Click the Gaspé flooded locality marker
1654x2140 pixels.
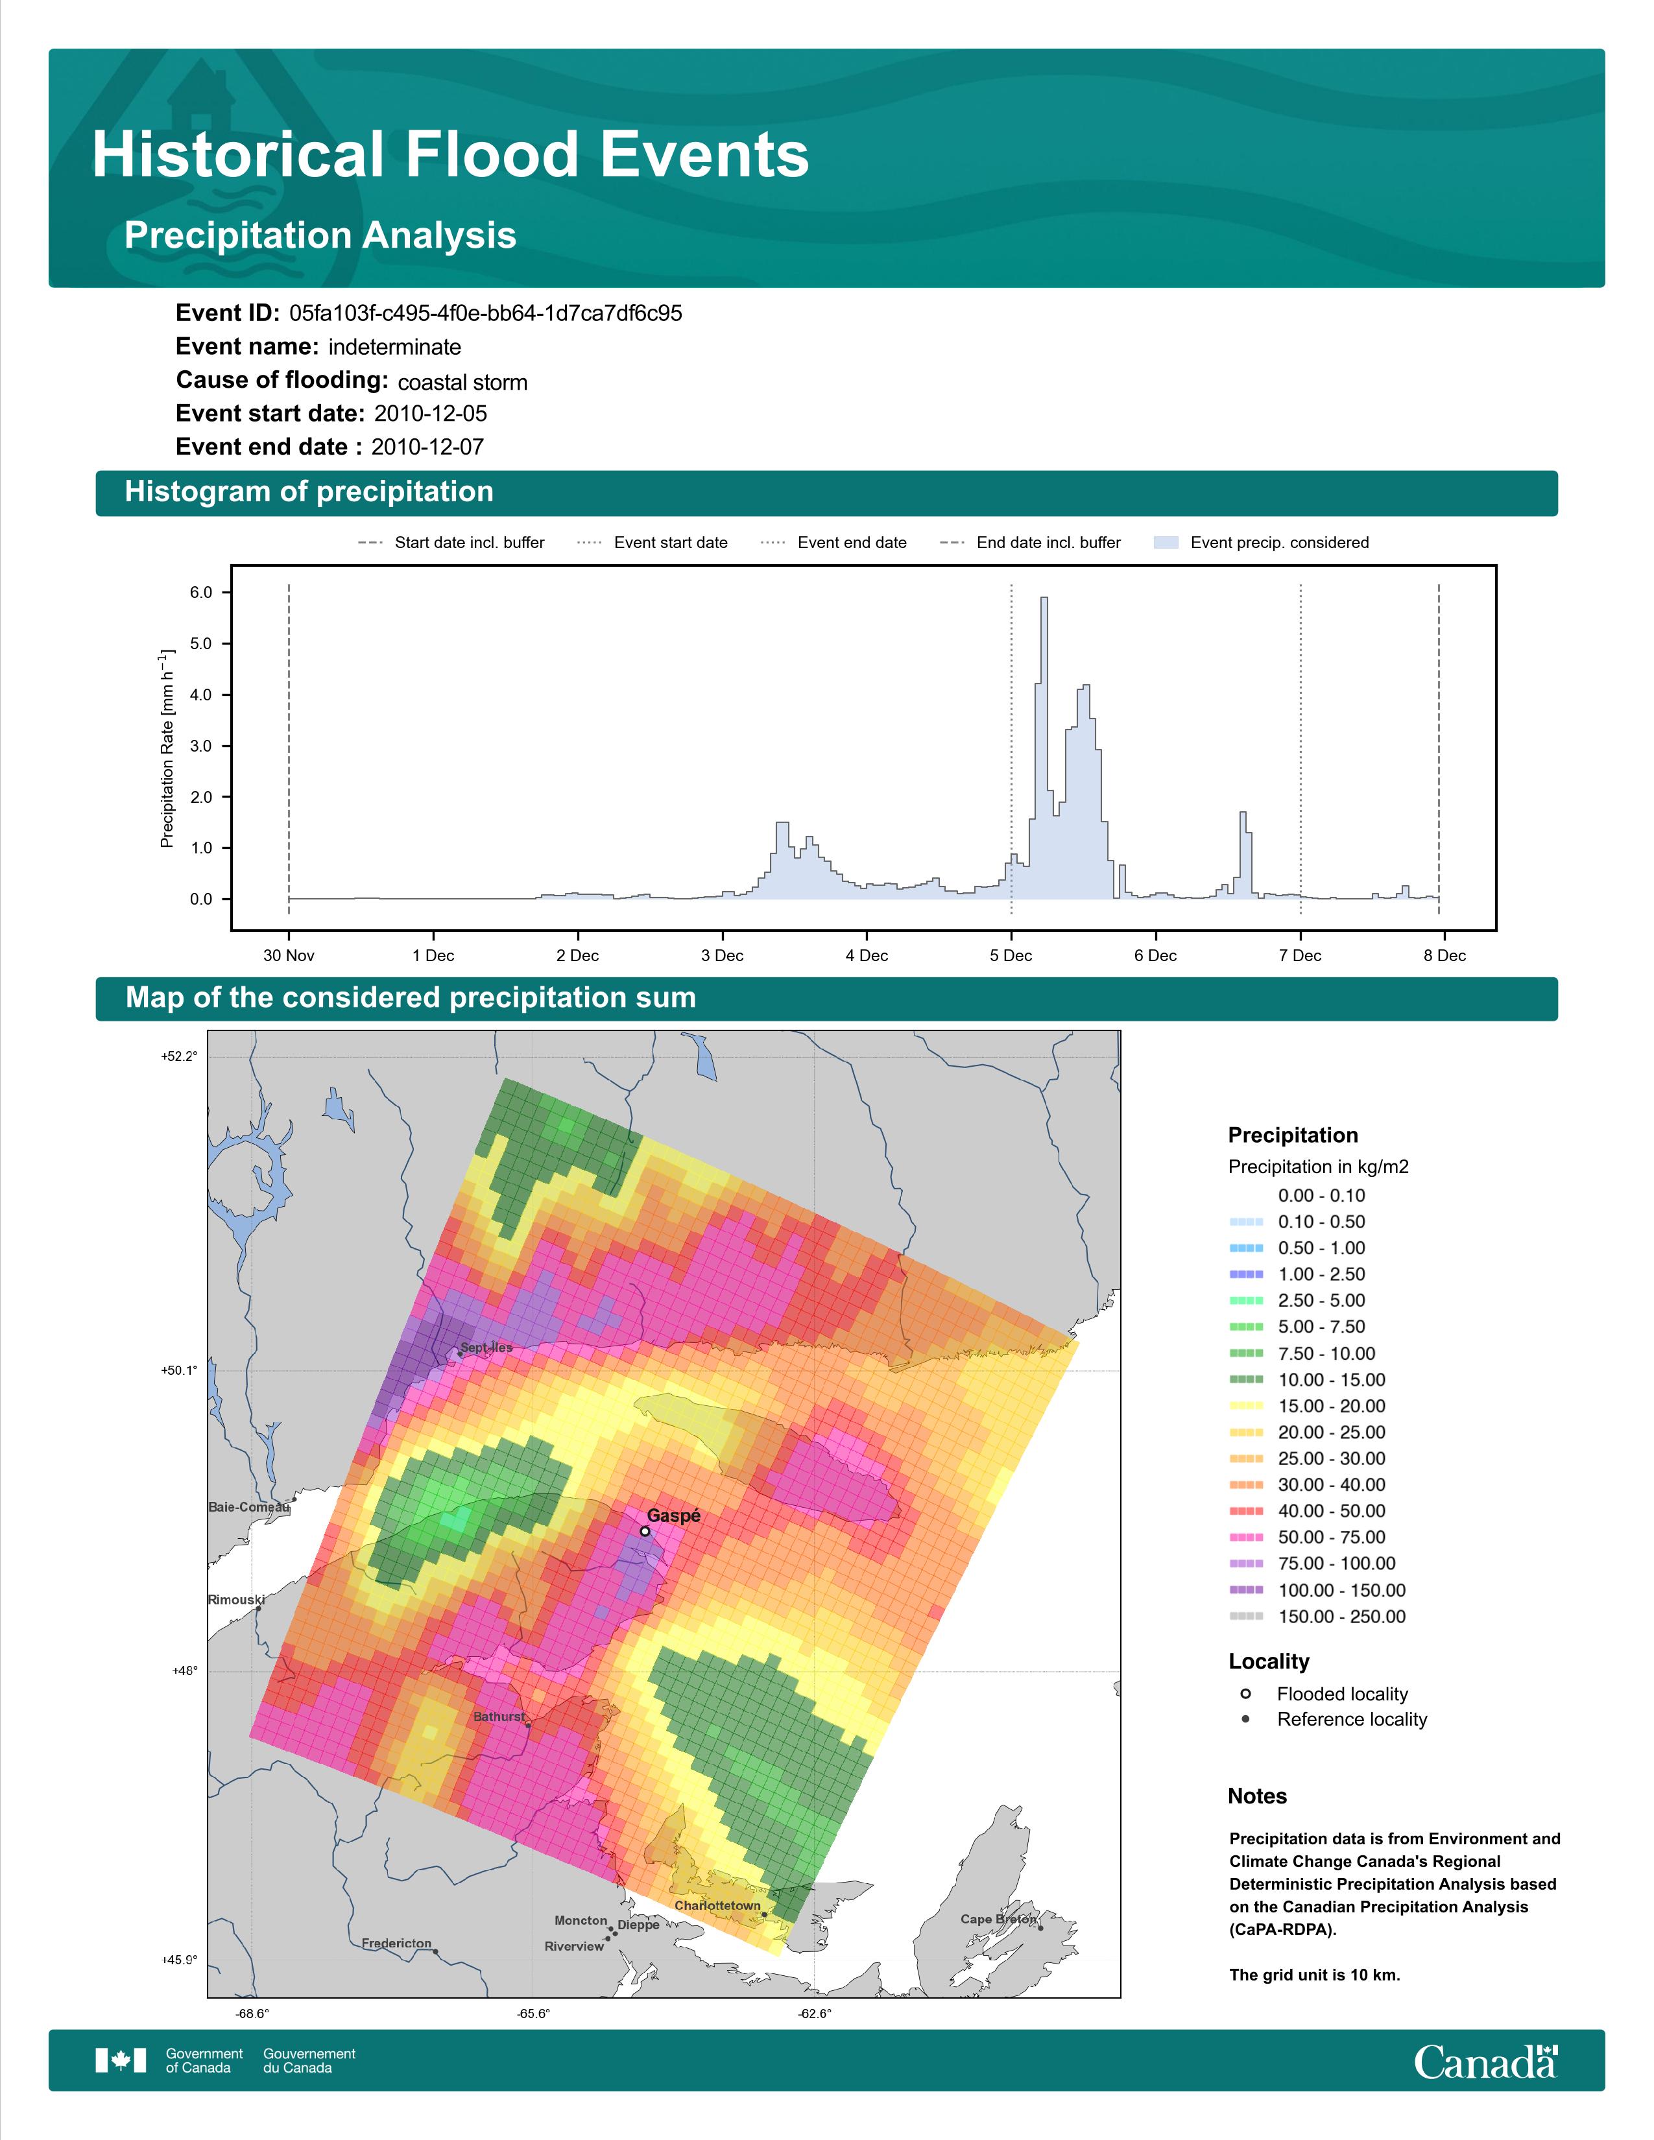click(645, 1530)
